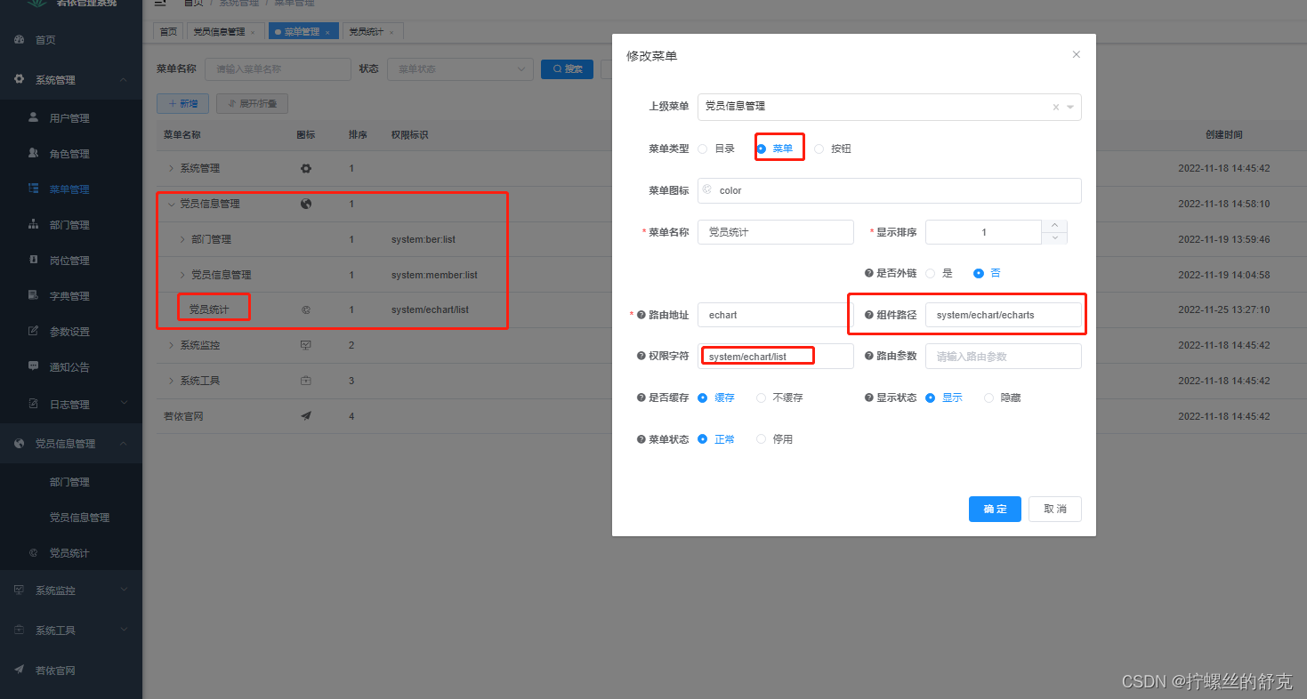Choose 隐藏 for 显示状态
Image resolution: width=1307 pixels, height=699 pixels.
tap(989, 398)
